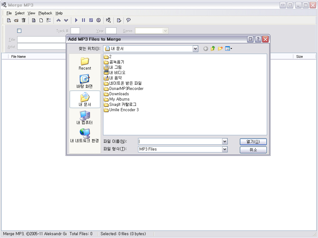The width and height of the screenshot is (318, 238).
Task: Open the Playback menu
Action: point(45,13)
